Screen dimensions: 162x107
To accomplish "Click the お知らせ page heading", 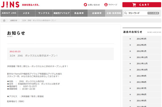I will (x=16, y=33).
